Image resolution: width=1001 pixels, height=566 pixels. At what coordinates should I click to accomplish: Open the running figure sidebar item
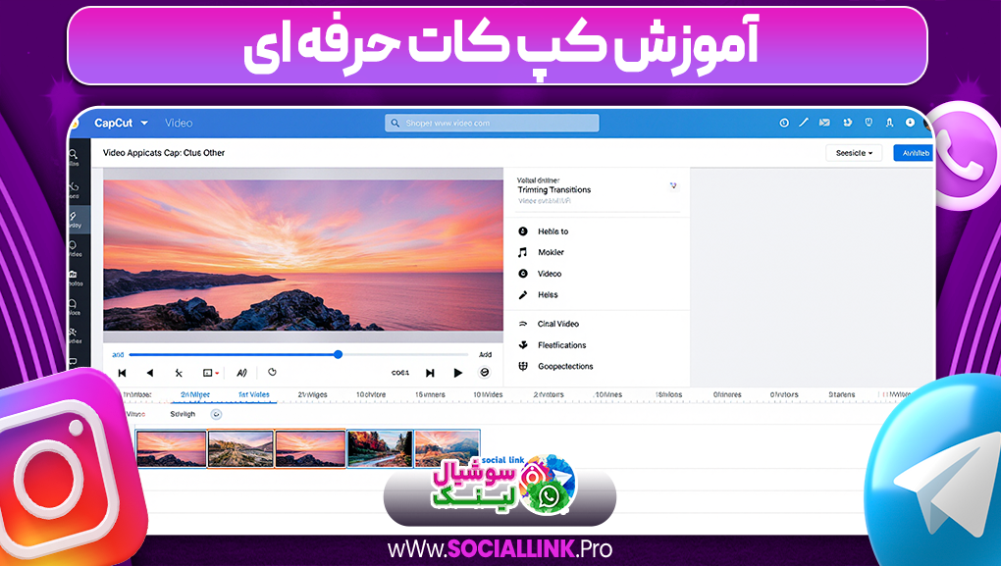coord(74,335)
